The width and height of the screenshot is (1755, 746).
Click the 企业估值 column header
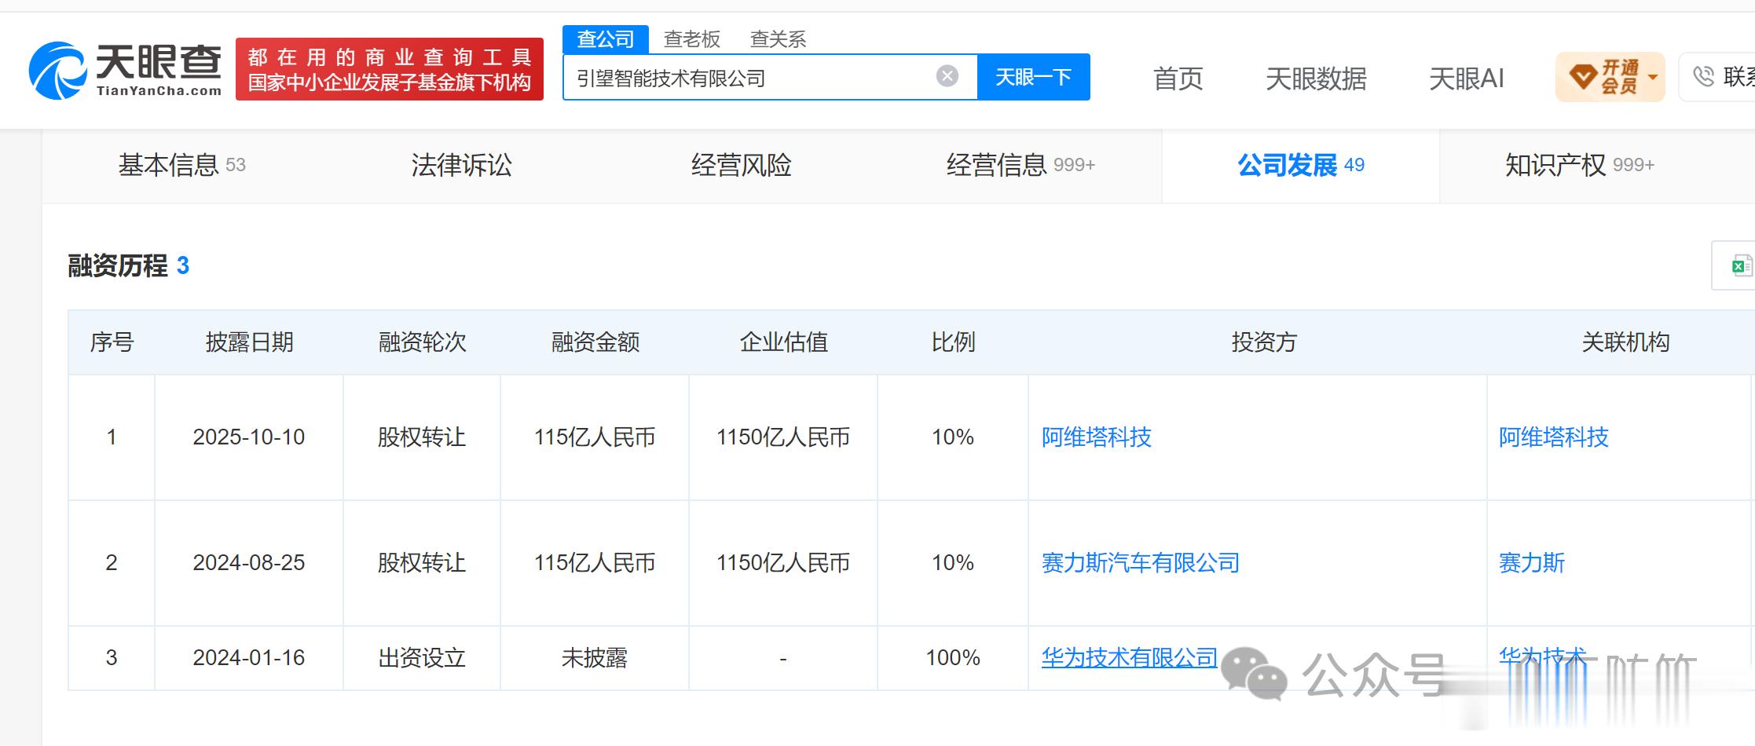click(x=784, y=342)
